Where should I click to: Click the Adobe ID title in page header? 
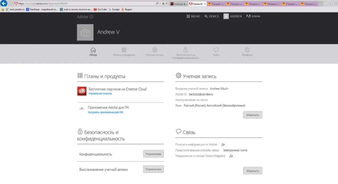(x=85, y=17)
